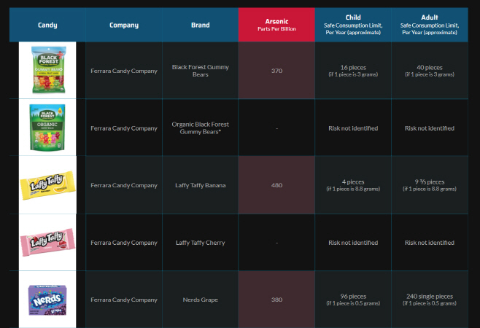The height and width of the screenshot is (328, 480).
Task: Select the pink Laffy Taffy Cherry image
Action: (x=47, y=242)
